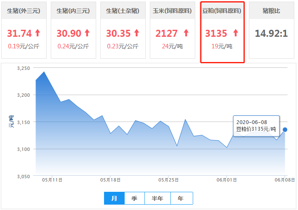Click the highlighted 豆粕(饲料原料) card header
Viewport: 298px width, 210px height.
(222, 11)
